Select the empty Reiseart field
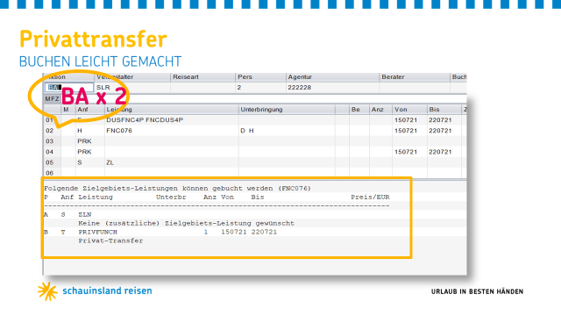This screenshot has width=561, height=316. pyautogui.click(x=202, y=87)
